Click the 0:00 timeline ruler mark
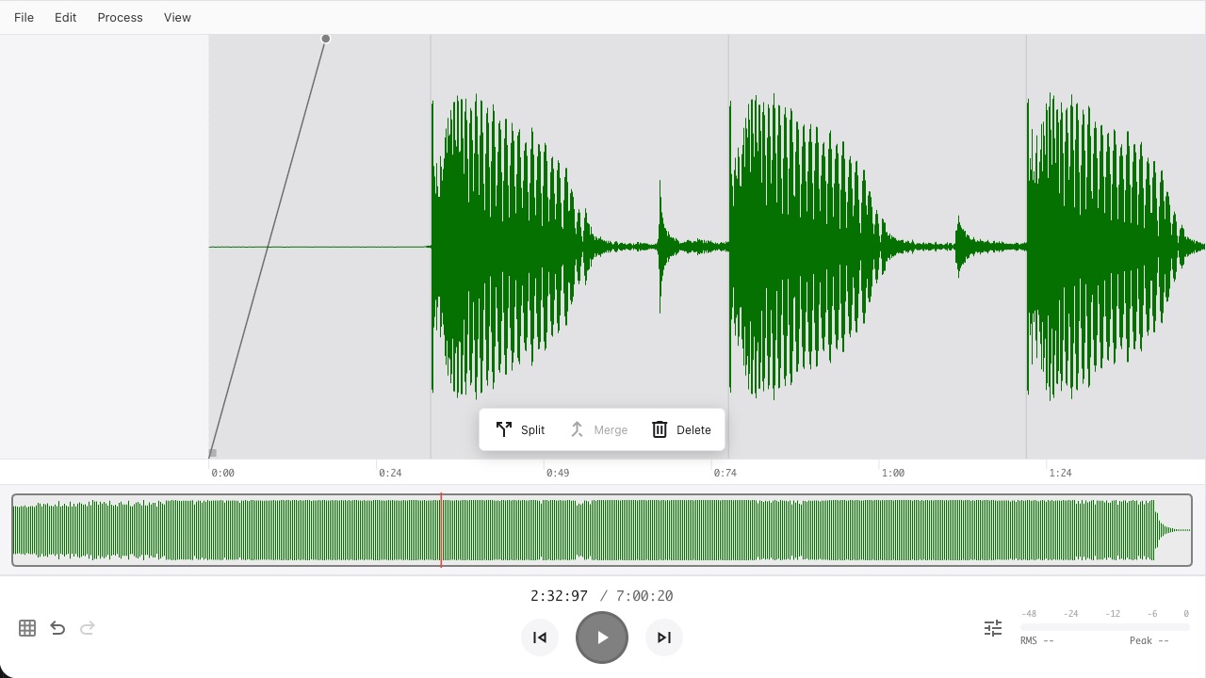The width and height of the screenshot is (1206, 678). click(223, 473)
